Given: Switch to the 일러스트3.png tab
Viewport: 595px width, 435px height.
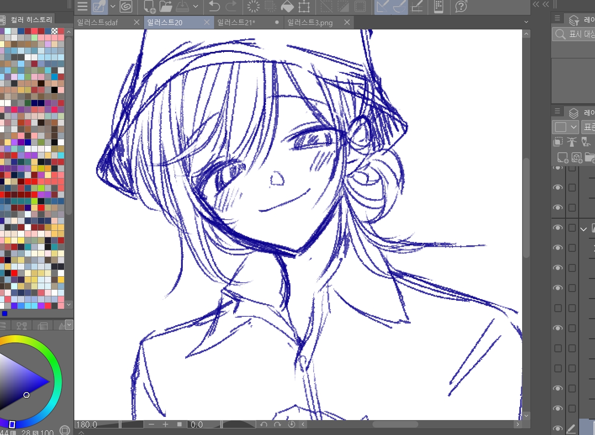Looking at the screenshot, I should (310, 22).
